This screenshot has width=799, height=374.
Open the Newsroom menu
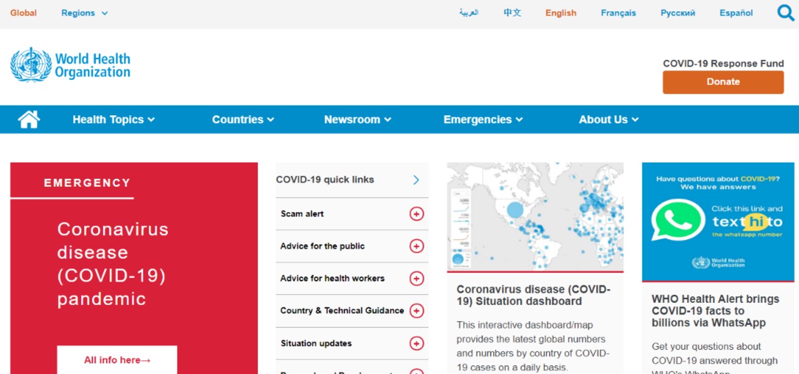(357, 119)
